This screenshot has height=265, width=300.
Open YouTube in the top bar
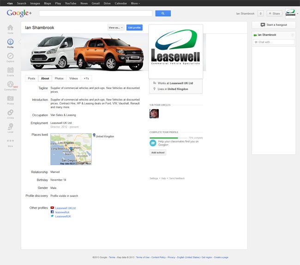coord(71,3)
